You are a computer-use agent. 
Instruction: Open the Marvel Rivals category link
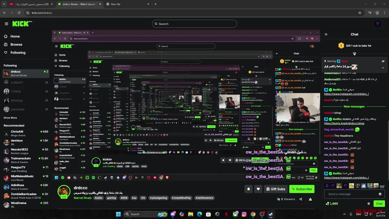pyautogui.click(x=82, y=198)
